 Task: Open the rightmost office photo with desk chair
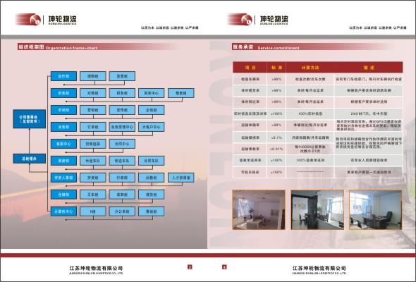tap(375, 209)
